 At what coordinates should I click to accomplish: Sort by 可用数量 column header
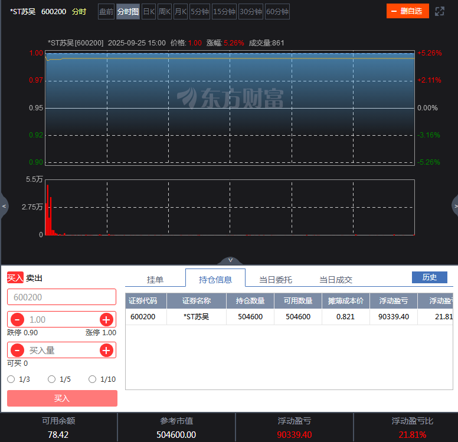(298, 301)
